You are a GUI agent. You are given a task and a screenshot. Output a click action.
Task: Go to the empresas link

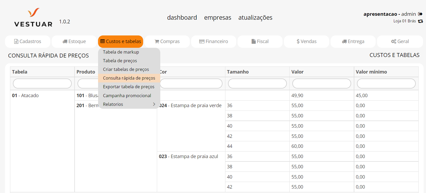[217, 18]
